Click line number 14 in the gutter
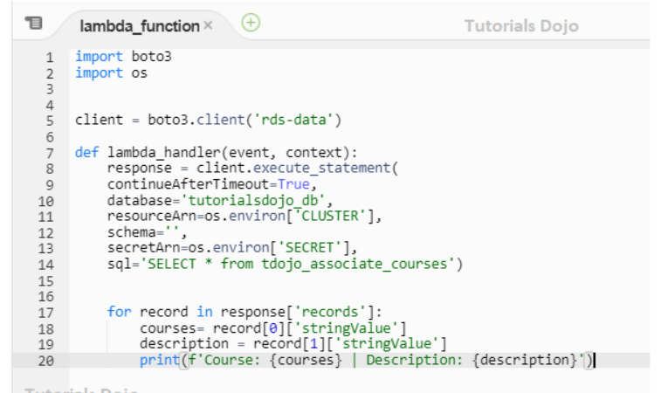 [46, 265]
